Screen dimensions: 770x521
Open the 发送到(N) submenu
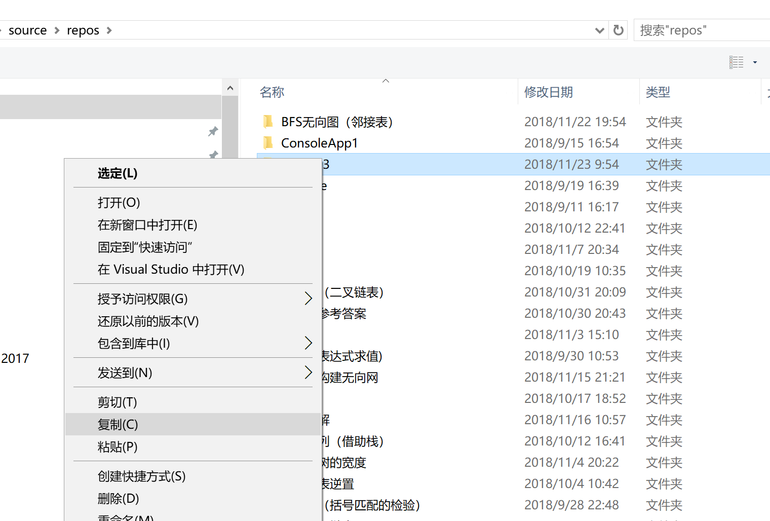pos(192,373)
